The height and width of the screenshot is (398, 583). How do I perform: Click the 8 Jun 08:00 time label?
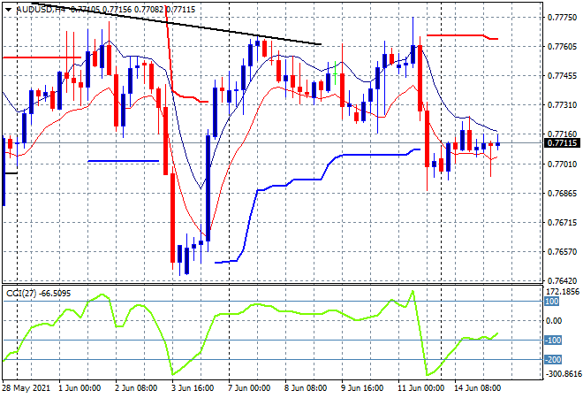[x=306, y=388]
